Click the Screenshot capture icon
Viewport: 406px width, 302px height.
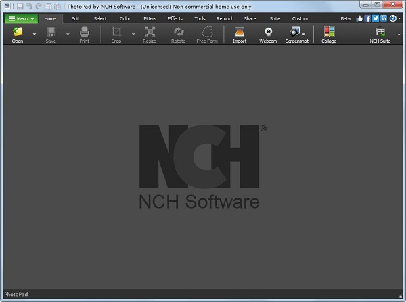tap(294, 32)
